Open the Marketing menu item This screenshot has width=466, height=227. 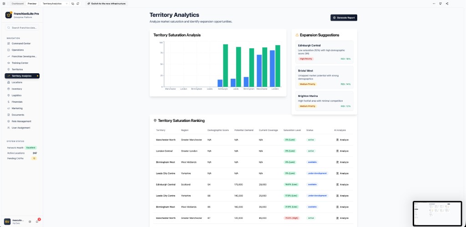click(x=22, y=108)
